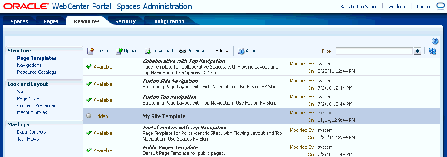This screenshot has height=157, width=447.
Task: Click the Mashups section header
Action: (x=18, y=124)
